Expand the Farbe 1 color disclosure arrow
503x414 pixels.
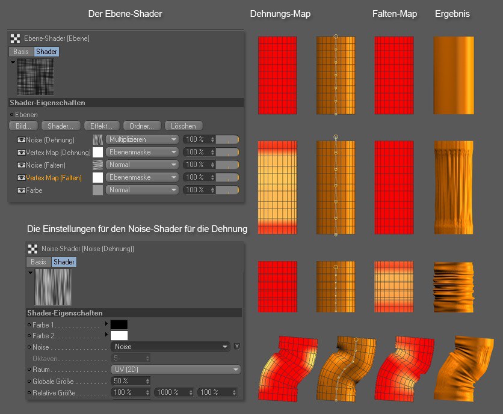[x=106, y=324]
